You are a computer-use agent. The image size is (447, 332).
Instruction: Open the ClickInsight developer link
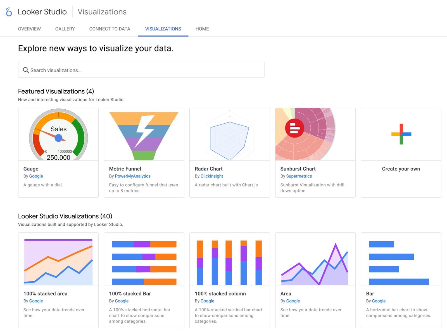(211, 176)
